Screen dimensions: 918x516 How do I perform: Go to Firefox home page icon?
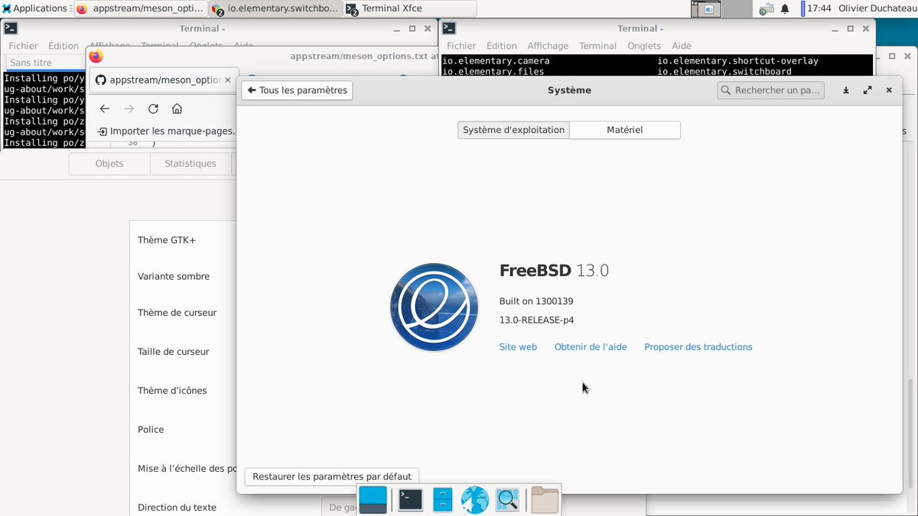(x=177, y=109)
